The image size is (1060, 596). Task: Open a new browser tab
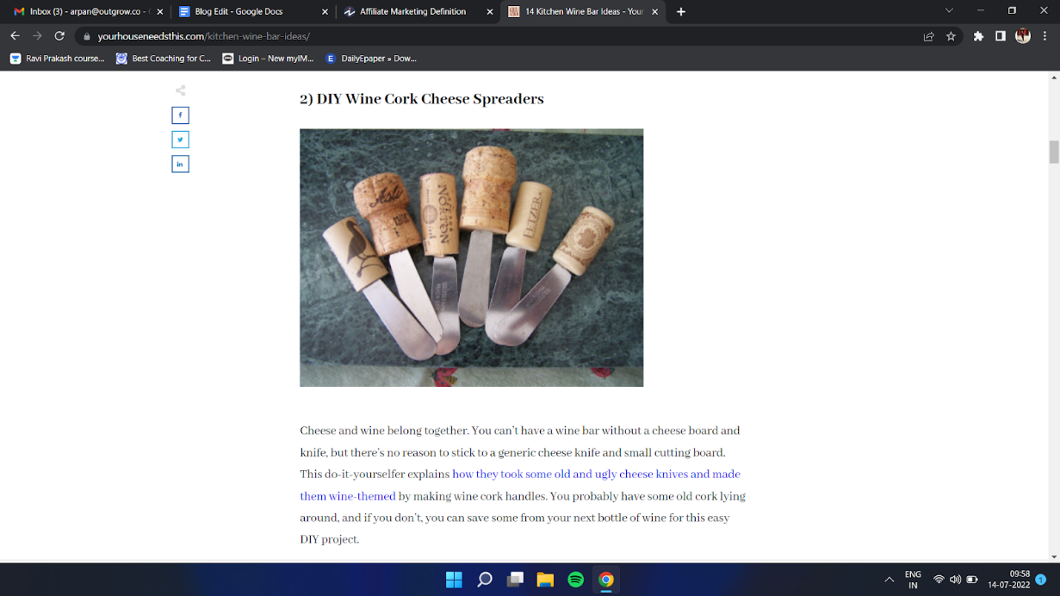coord(681,12)
